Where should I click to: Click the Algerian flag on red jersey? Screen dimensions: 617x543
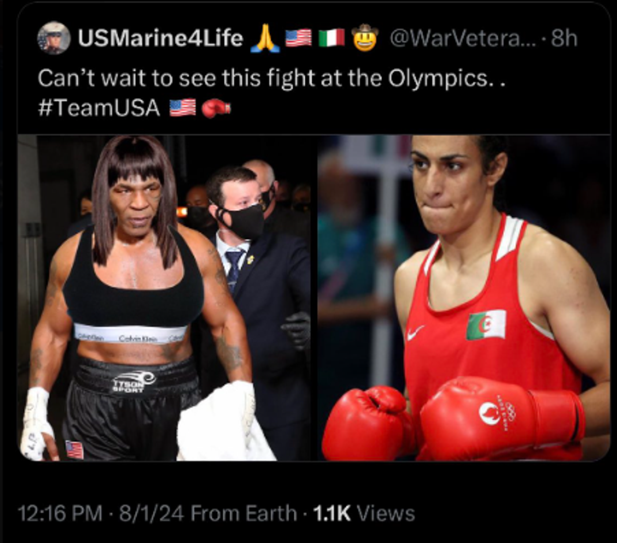pyautogui.click(x=486, y=325)
